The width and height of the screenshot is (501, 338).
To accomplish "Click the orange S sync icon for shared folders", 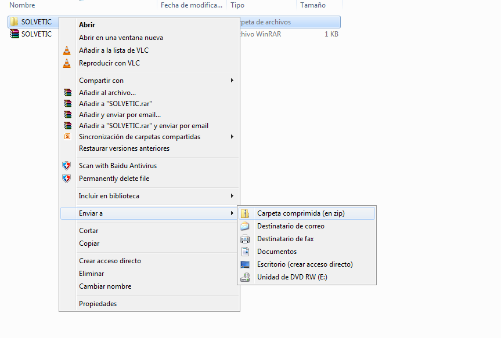I will [x=67, y=137].
